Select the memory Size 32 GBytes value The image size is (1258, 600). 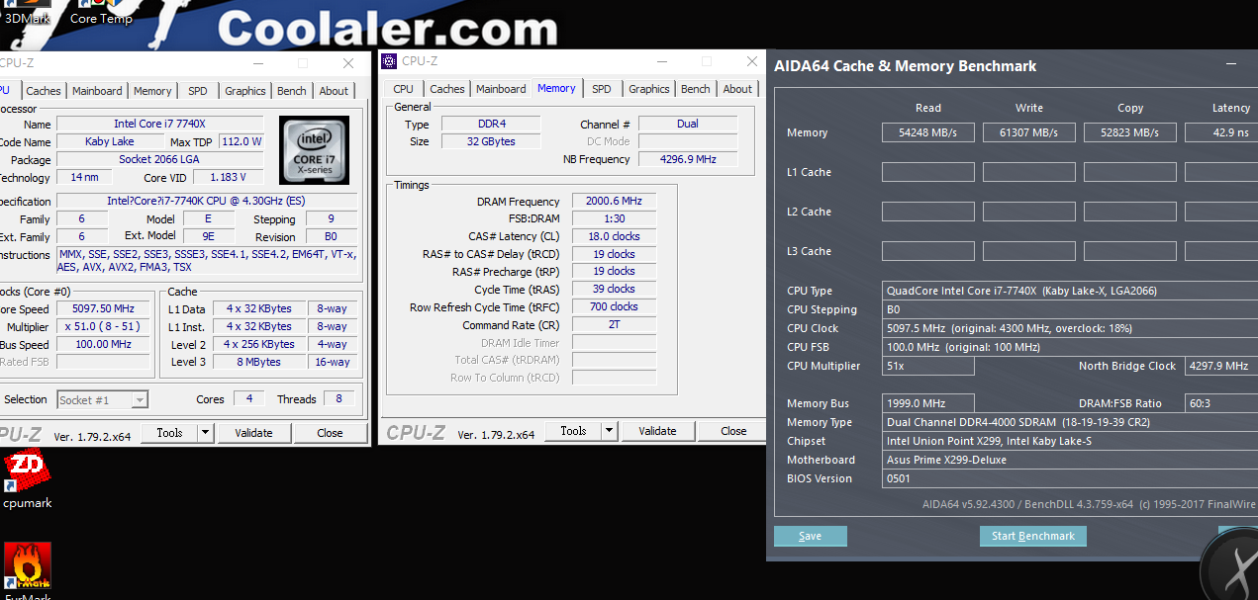[491, 141]
